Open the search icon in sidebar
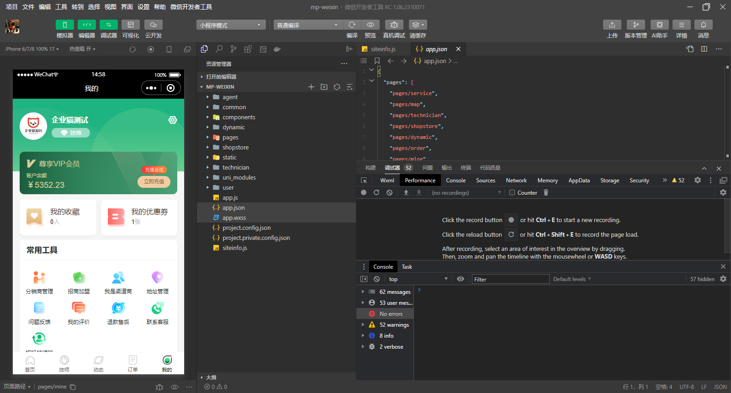Image resolution: width=731 pixels, height=393 pixels. coord(219,49)
